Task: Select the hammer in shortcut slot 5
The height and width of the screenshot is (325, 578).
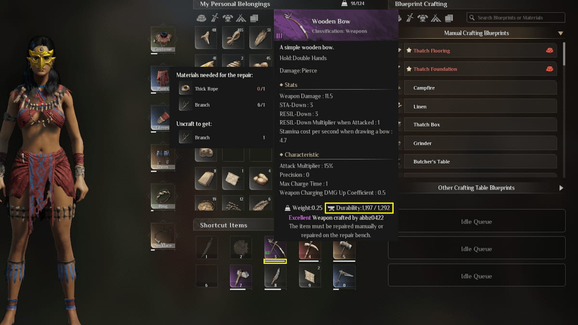Action: pyautogui.click(x=344, y=247)
